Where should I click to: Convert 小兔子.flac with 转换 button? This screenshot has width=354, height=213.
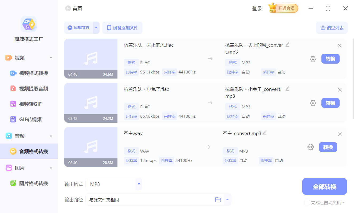tap(331, 103)
